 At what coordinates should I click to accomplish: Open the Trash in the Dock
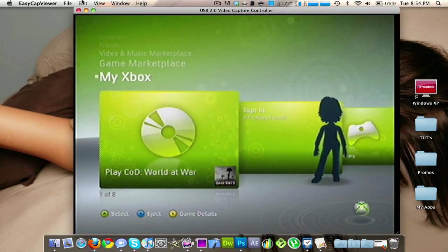pyautogui.click(x=394, y=243)
